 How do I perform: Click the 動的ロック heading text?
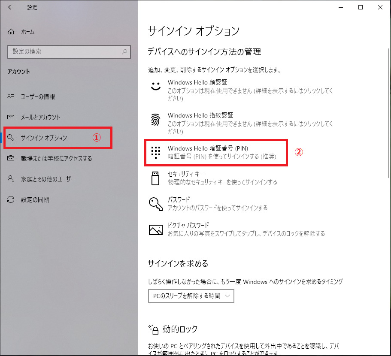click(180, 329)
